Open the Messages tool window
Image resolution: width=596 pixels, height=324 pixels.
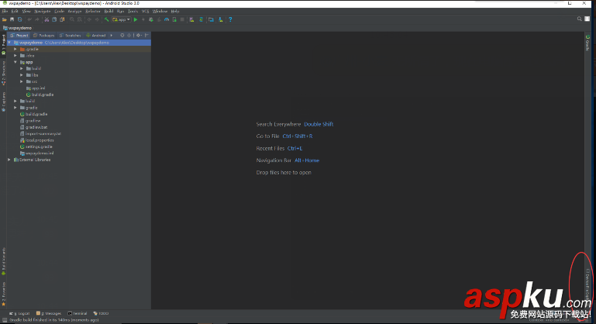tap(49, 313)
